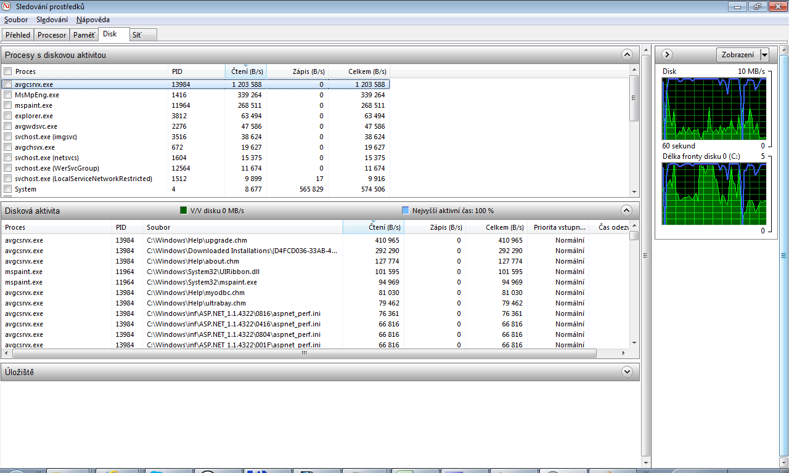Click the process list scroll-up arrow
789x473 pixels.
[x=634, y=70]
